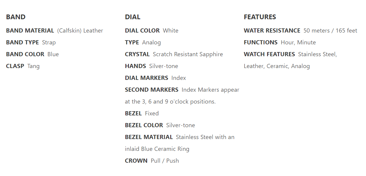The width and height of the screenshot is (366, 176).
Task: Select the CLASP label
Action: pyautogui.click(x=15, y=66)
